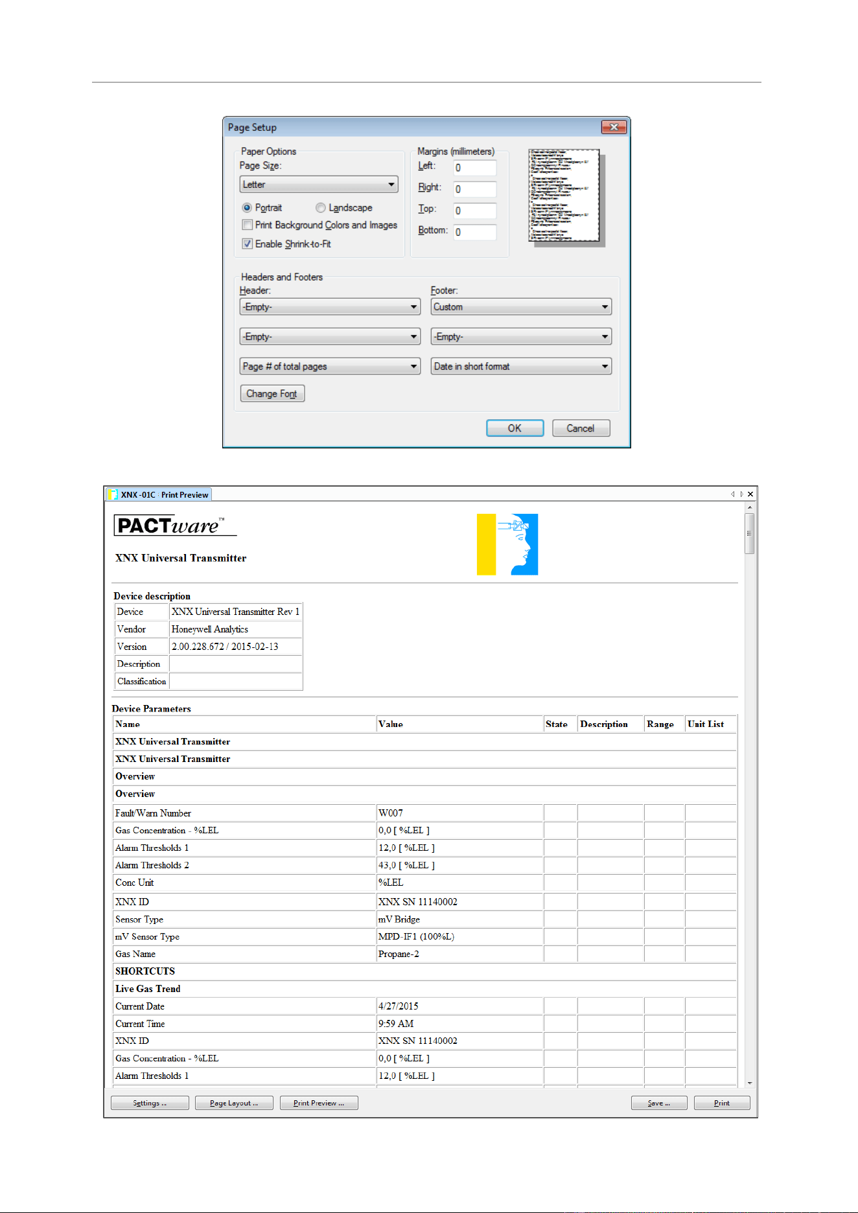Toggle the Enable Shrink-to-Fit checkbox

[247, 244]
